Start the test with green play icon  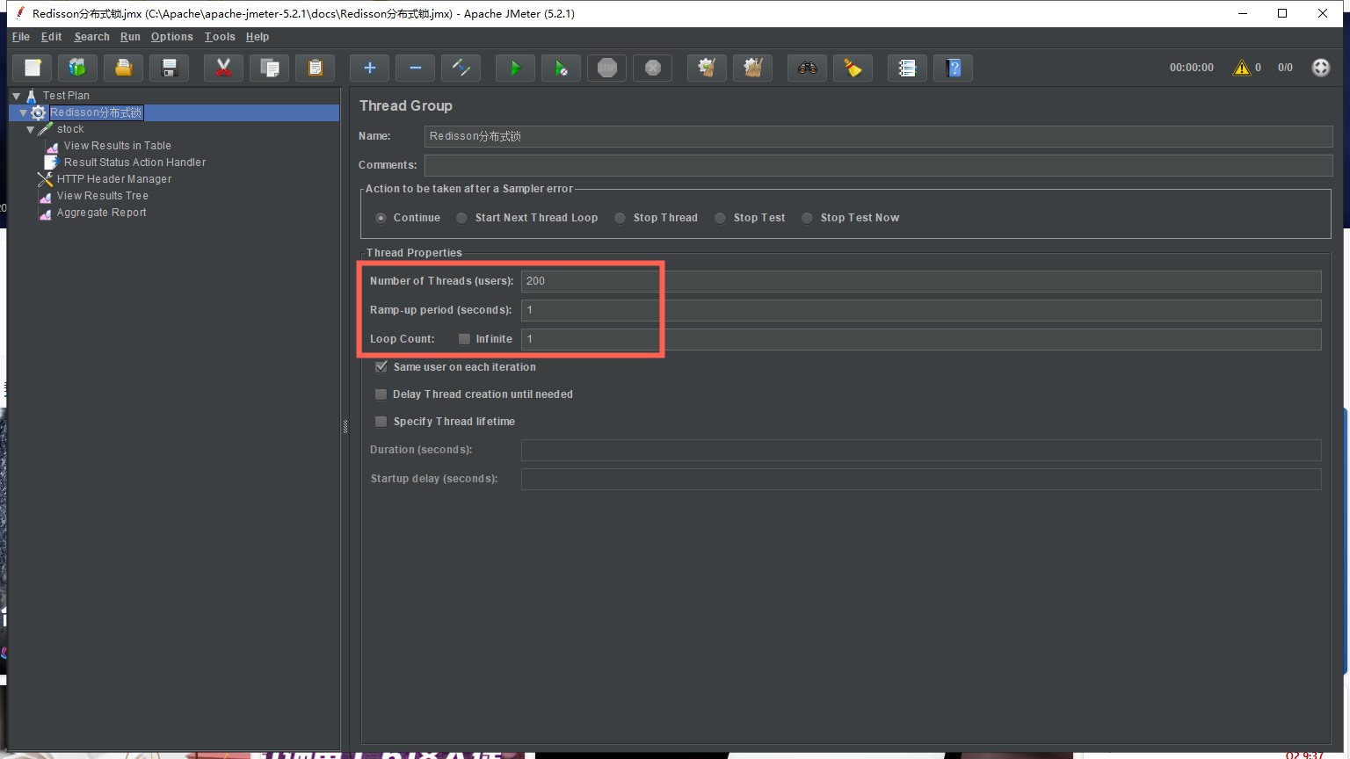pos(515,68)
